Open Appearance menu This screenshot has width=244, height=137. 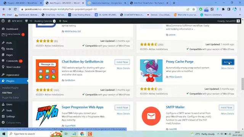click(x=13, y=75)
